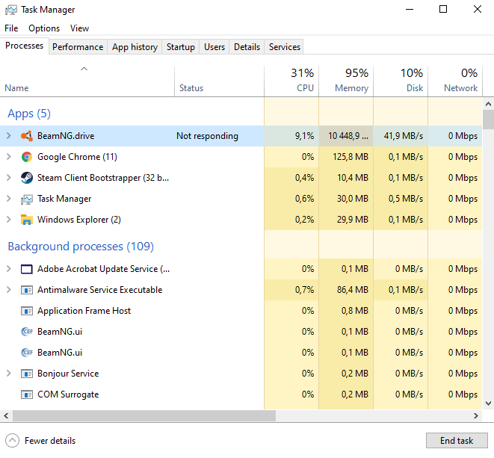Click the Apps (5) group heading
Viewport: 494px width, 458px height.
[x=29, y=114]
